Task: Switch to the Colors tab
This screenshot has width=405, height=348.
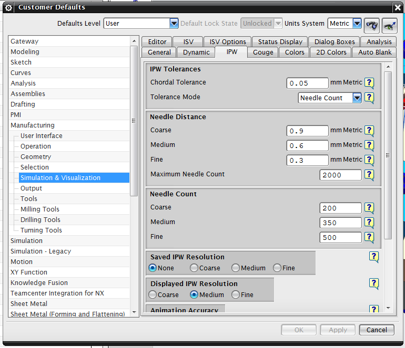Action: click(x=295, y=52)
